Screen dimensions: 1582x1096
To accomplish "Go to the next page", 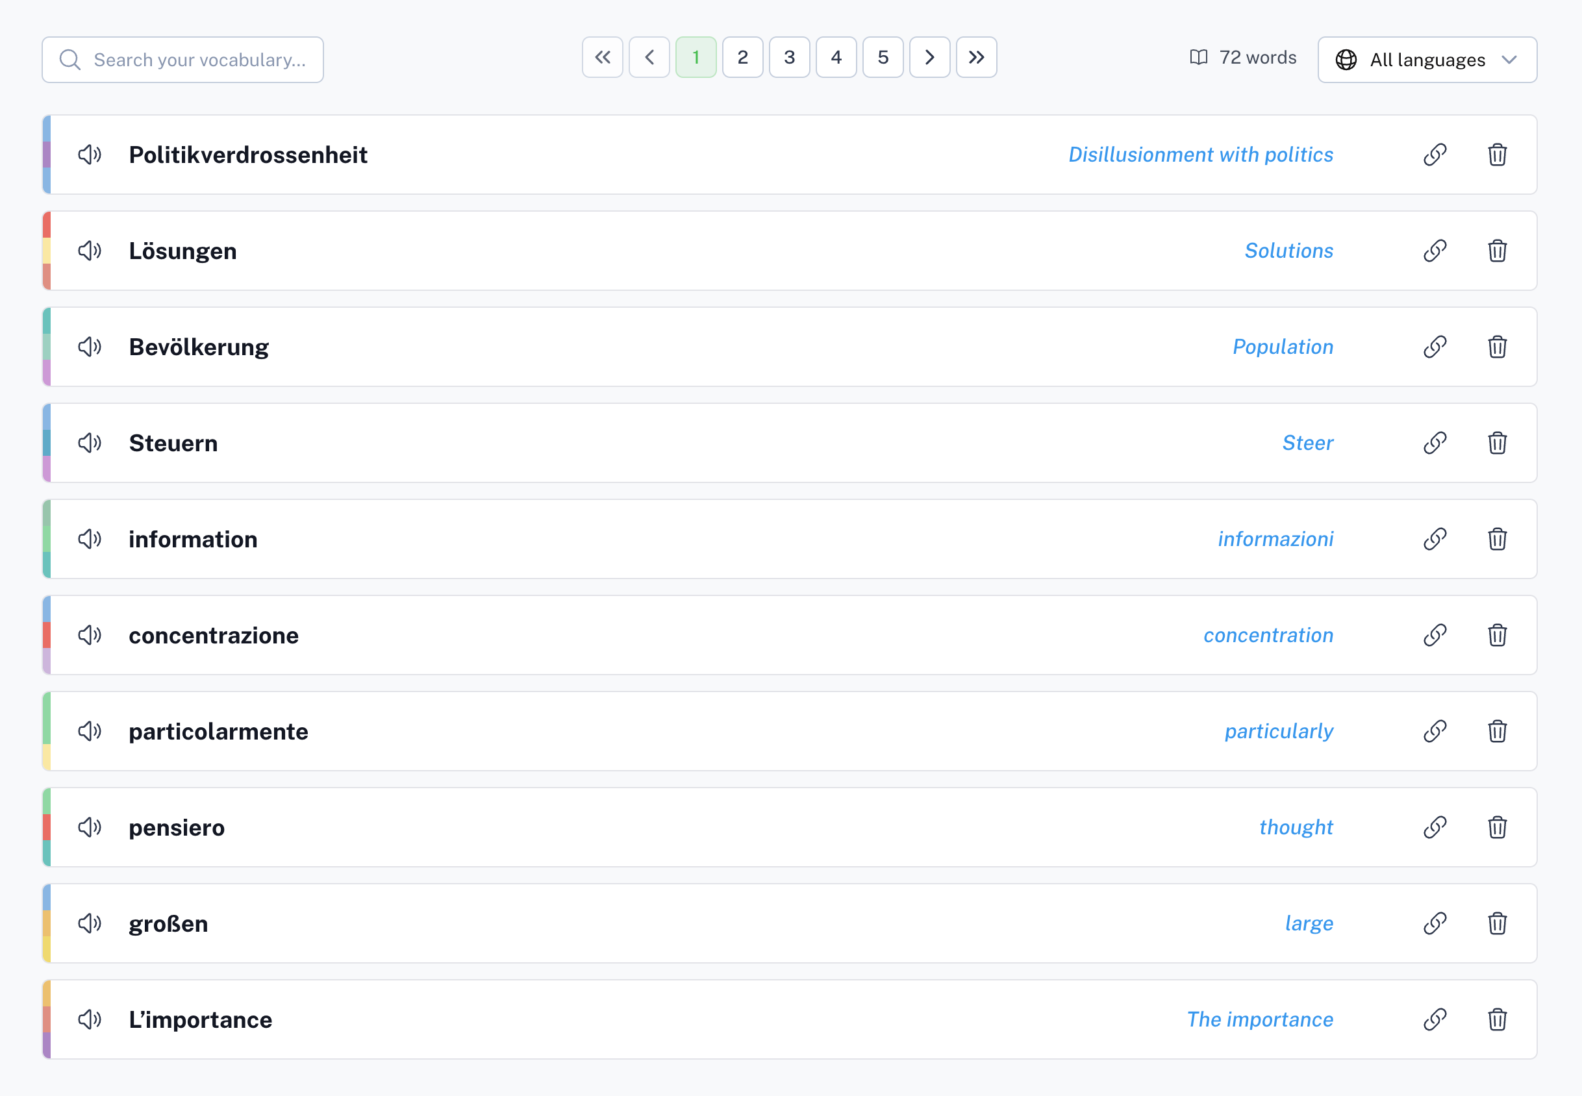I will tap(929, 57).
